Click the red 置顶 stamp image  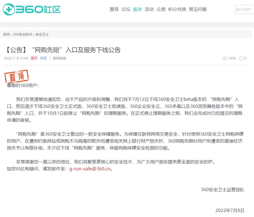(17, 77)
